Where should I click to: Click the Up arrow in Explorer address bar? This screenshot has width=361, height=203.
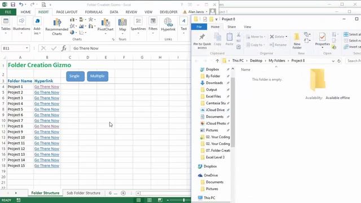(217, 61)
